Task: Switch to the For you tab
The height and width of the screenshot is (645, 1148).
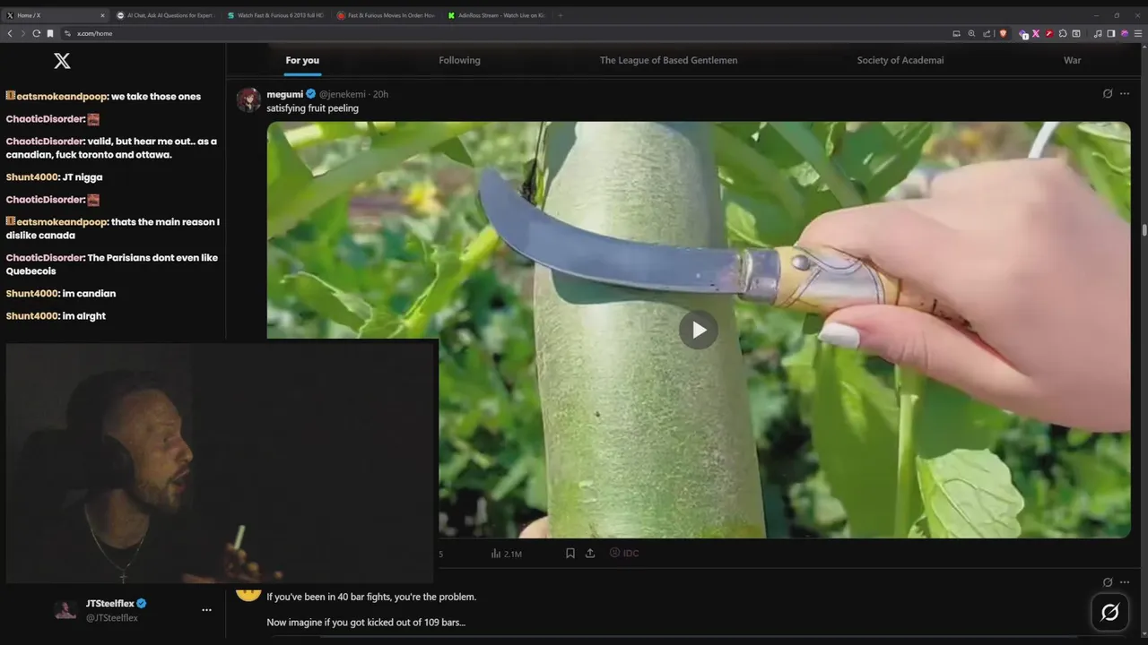Action: tap(302, 60)
